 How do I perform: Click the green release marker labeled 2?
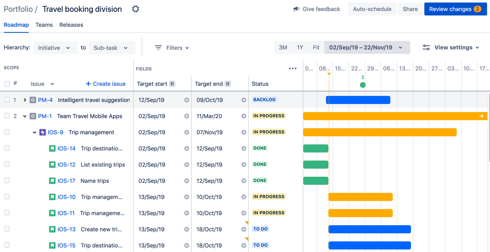pos(363,85)
